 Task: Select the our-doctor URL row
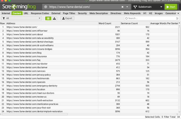(x=89, y=64)
